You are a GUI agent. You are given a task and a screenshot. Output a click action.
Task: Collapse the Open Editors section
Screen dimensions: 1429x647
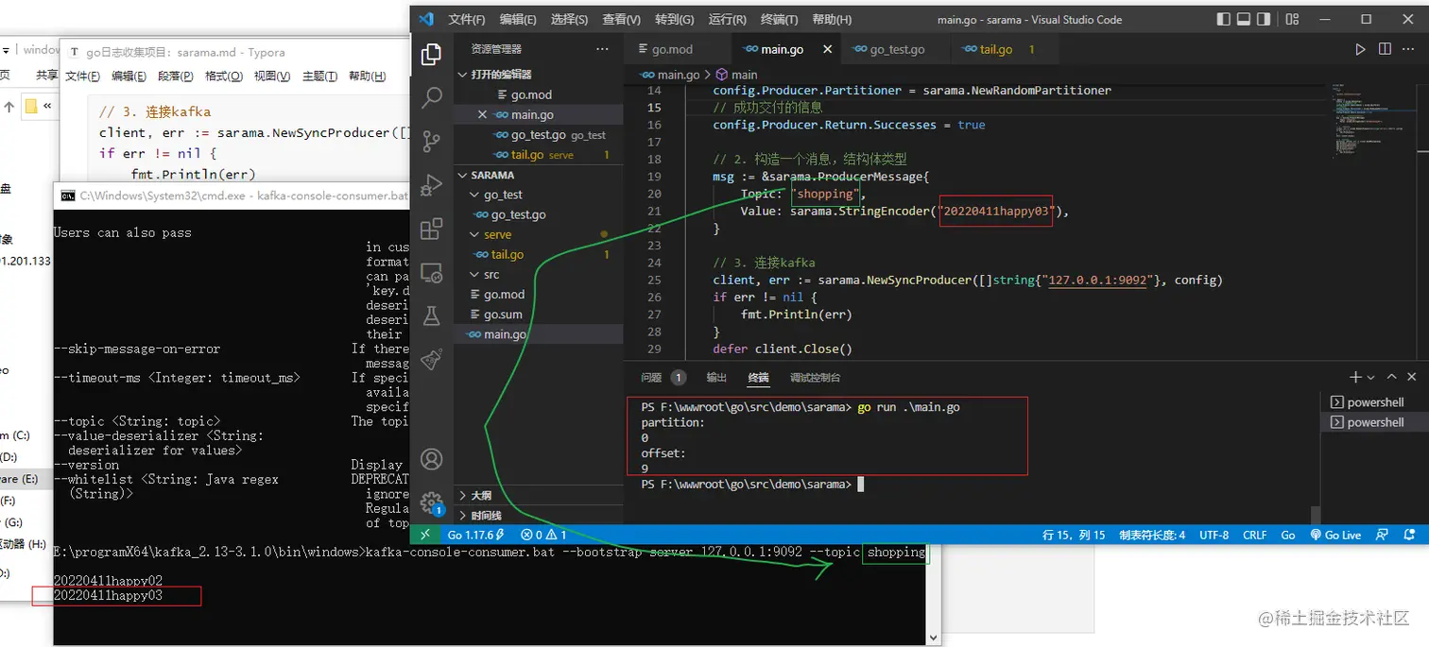click(x=539, y=74)
